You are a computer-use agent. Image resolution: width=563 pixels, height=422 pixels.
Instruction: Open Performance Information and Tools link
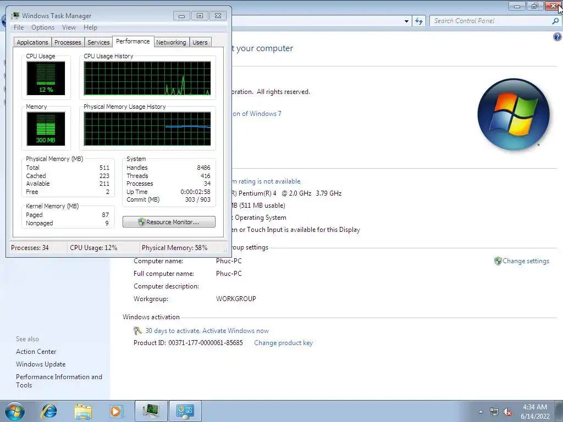[59, 381]
